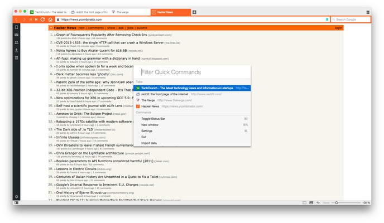The image size is (384, 223).
Task: Click the zoom slider handle
Action: click(x=337, y=203)
